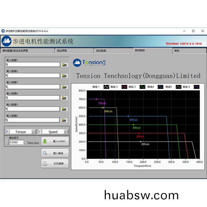Open the 帮助 tab

tap(189, 51)
